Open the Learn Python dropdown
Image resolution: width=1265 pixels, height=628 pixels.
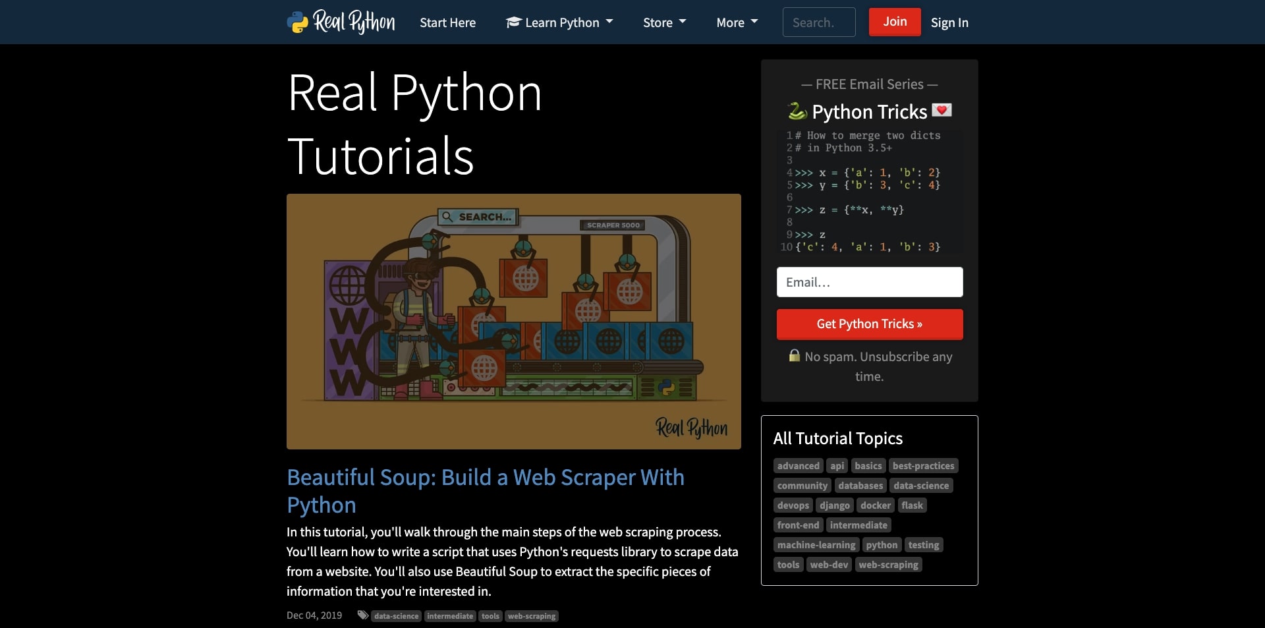[x=559, y=22]
